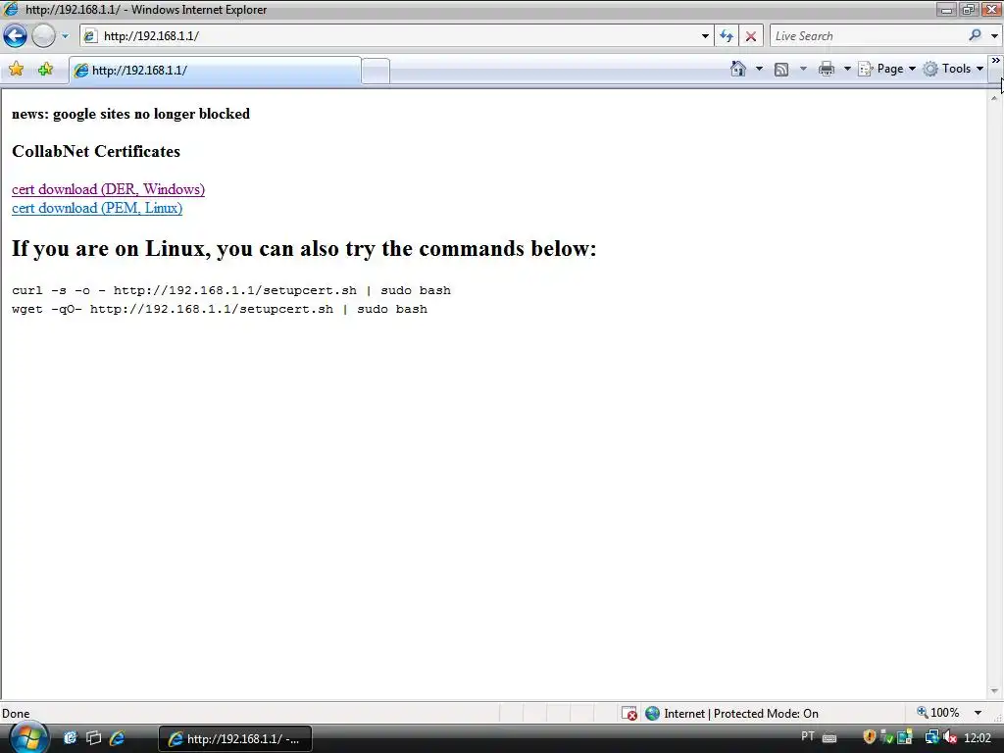The image size is (1004, 753).
Task: Click the network connection tray icon
Action: tap(931, 737)
